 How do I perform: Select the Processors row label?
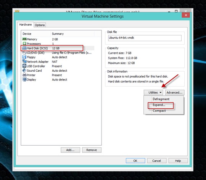tap(34, 44)
